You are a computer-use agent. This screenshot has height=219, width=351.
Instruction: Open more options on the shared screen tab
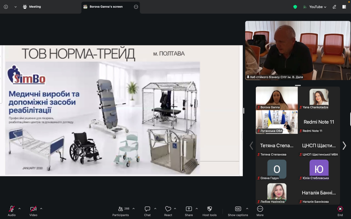click(x=136, y=7)
